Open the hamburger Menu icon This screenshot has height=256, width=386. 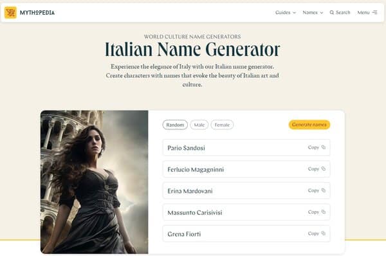(374, 12)
